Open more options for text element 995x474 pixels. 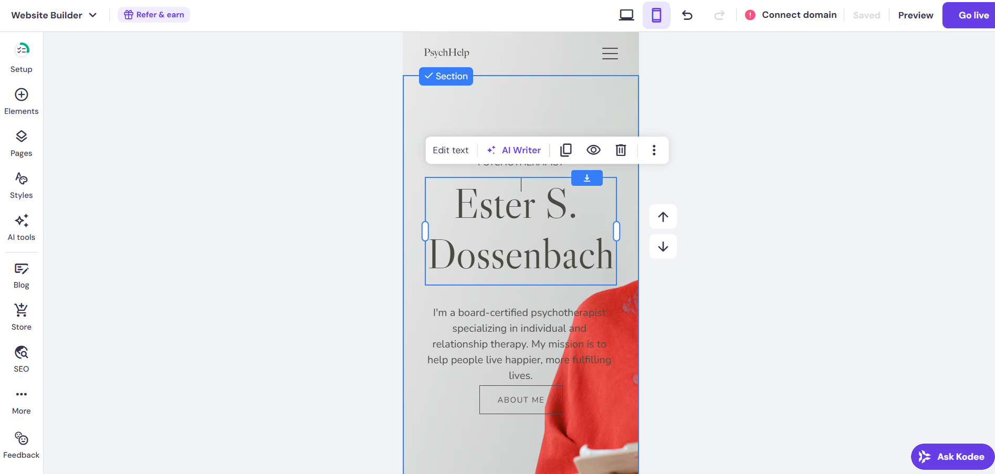pyautogui.click(x=654, y=150)
